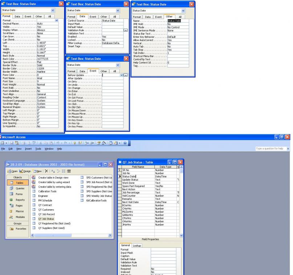Select Modules in the Objects bar
The width and height of the screenshot is (293, 275).
[18, 217]
